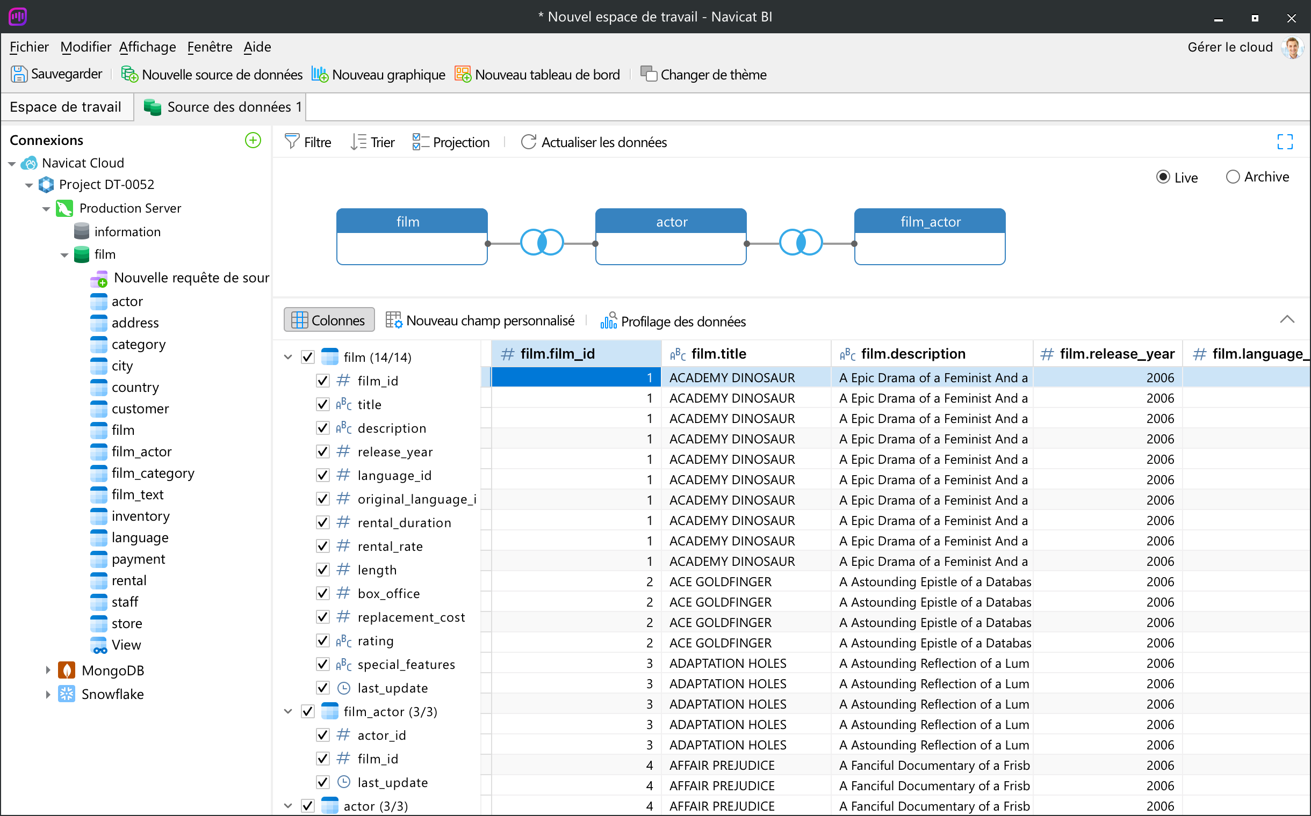
Task: Select the Archive radio button
Action: click(x=1232, y=177)
